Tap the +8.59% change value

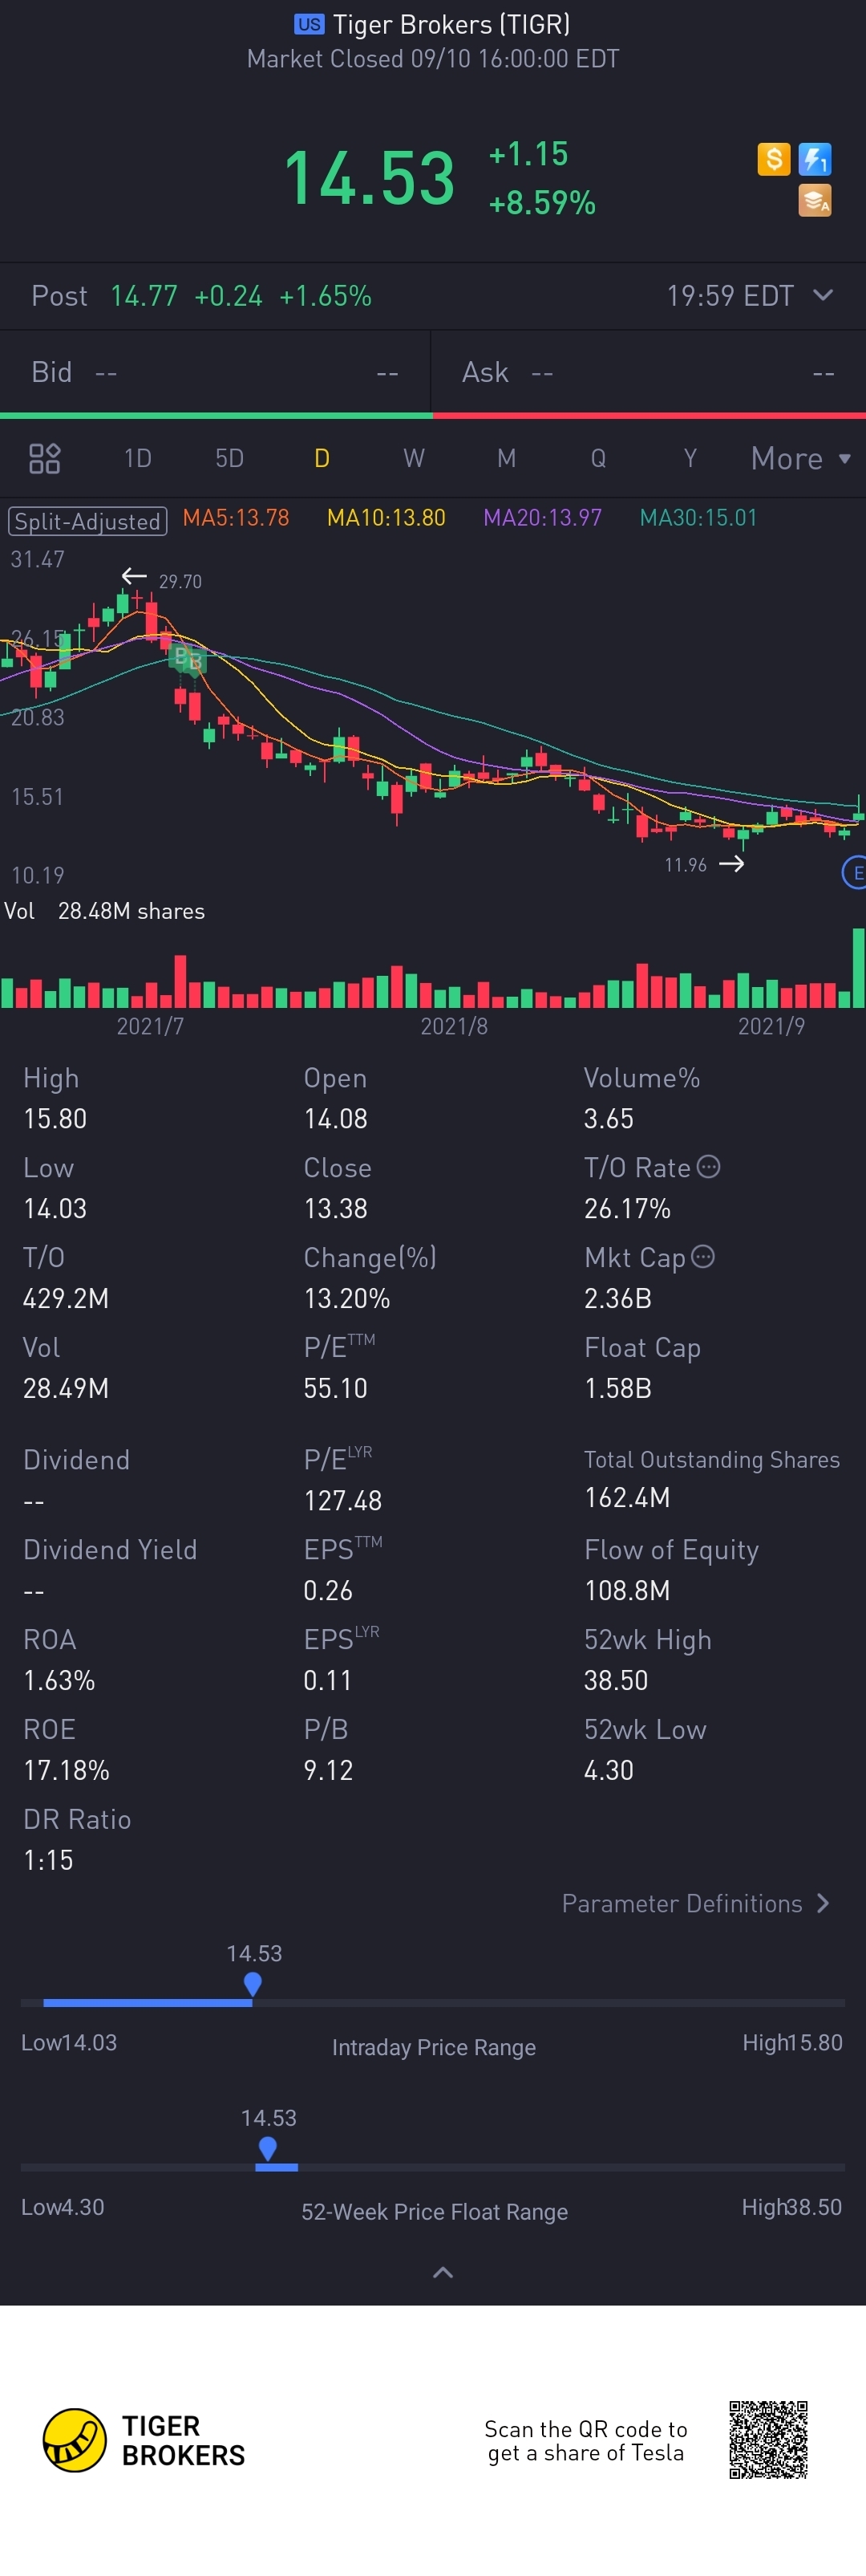[542, 203]
